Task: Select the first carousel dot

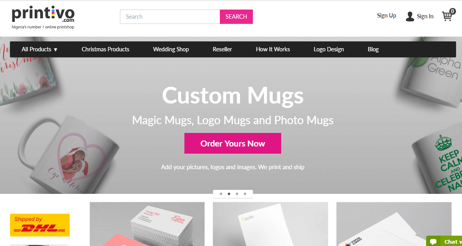Action: coord(221,194)
